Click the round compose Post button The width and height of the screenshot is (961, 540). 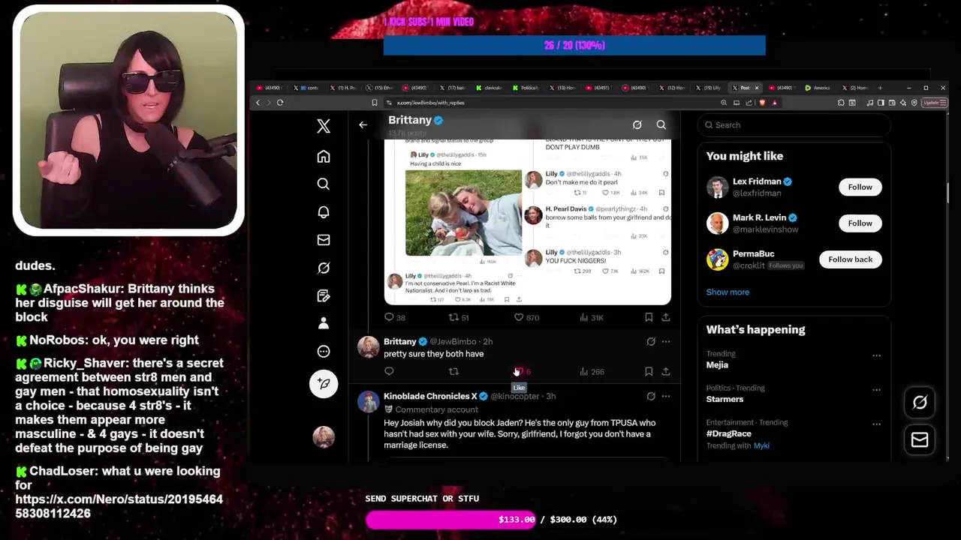(324, 384)
